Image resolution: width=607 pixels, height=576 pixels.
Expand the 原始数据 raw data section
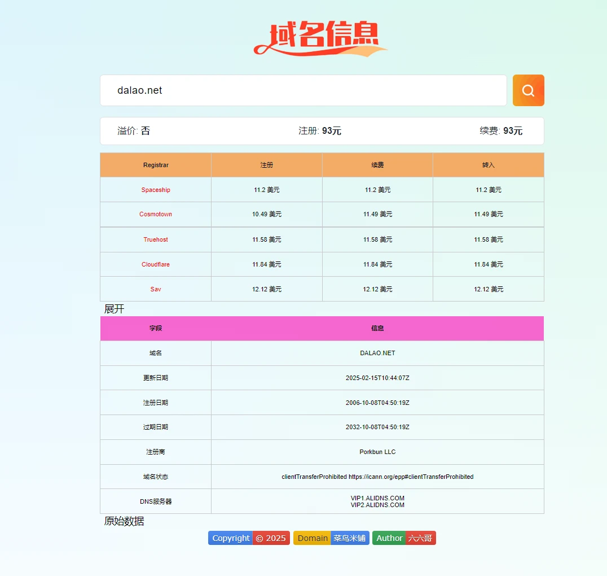pos(124,521)
